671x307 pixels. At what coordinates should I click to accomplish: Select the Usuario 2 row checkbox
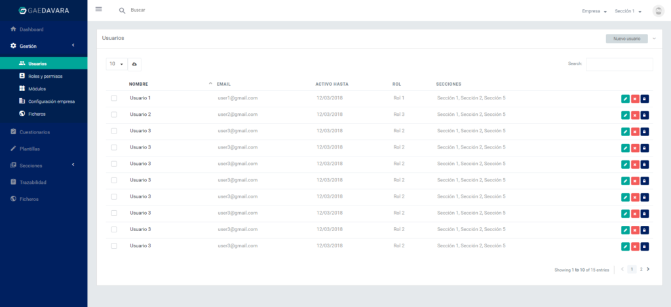point(114,115)
